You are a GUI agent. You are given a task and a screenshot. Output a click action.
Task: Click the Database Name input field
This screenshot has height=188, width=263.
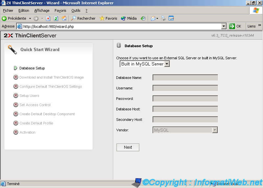tap(185, 78)
